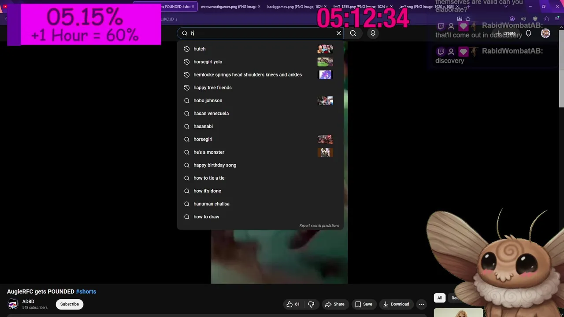Switch to the backggames.png browser tab

[295, 7]
